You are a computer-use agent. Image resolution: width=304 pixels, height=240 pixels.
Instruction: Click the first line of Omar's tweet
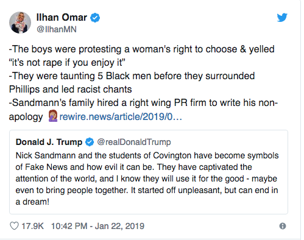142,49
